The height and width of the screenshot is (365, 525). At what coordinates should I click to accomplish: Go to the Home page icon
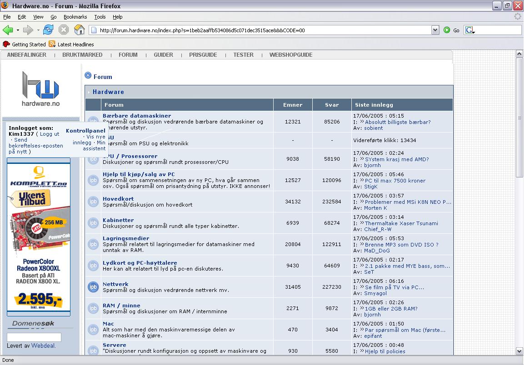(x=80, y=30)
